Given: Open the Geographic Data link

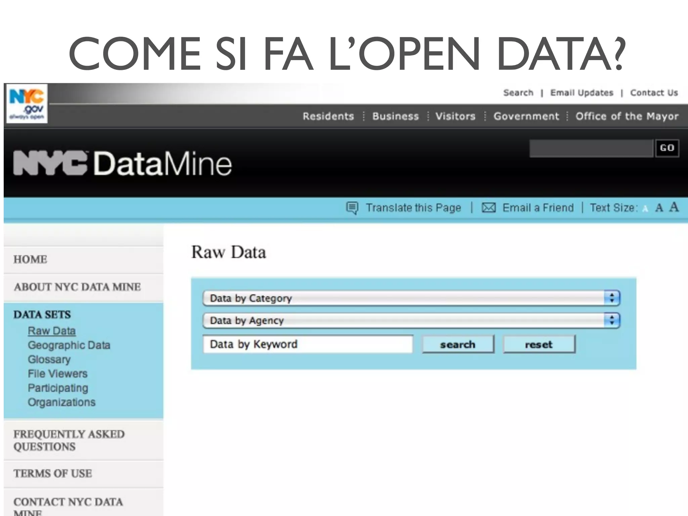Looking at the screenshot, I should (x=69, y=345).
